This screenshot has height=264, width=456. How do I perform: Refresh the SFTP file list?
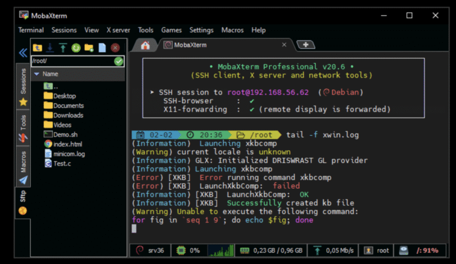point(76,47)
